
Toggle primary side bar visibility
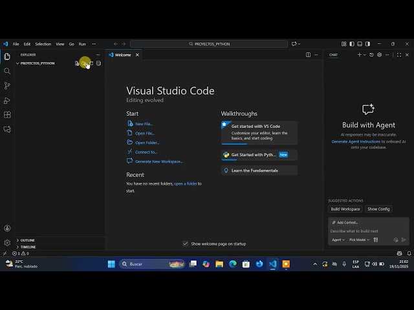click(x=352, y=44)
